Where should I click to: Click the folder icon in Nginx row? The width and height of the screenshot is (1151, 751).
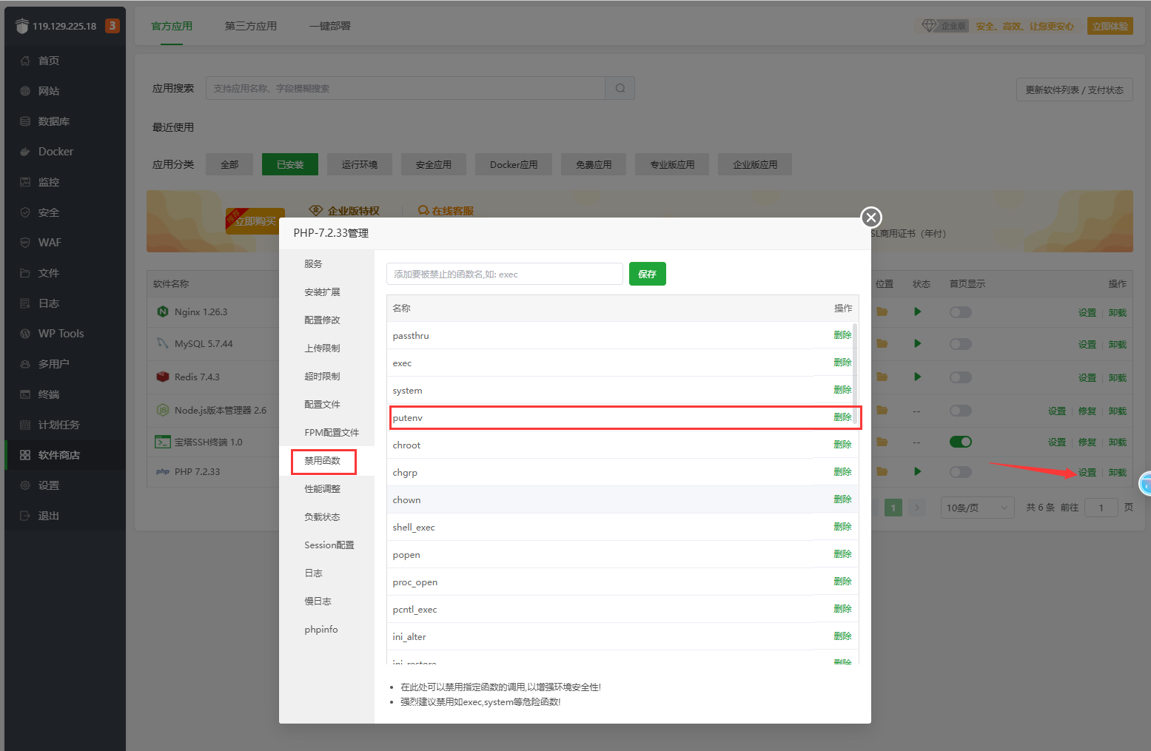point(882,312)
